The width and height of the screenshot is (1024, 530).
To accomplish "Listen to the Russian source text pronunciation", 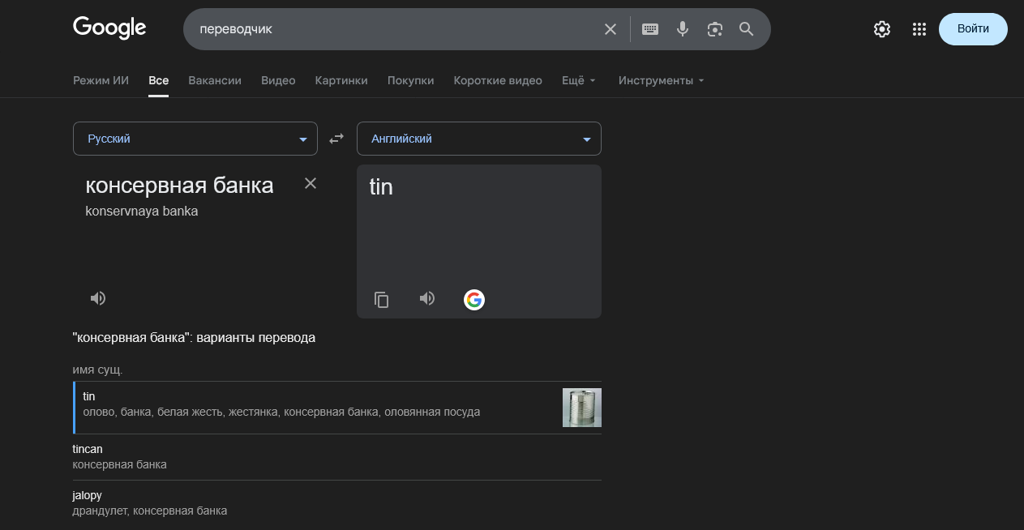I will pyautogui.click(x=98, y=298).
